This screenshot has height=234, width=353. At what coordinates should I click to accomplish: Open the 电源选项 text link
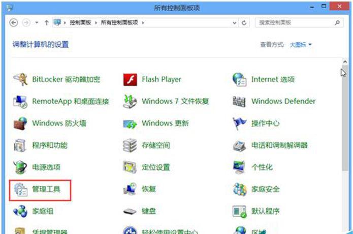tap(46, 167)
